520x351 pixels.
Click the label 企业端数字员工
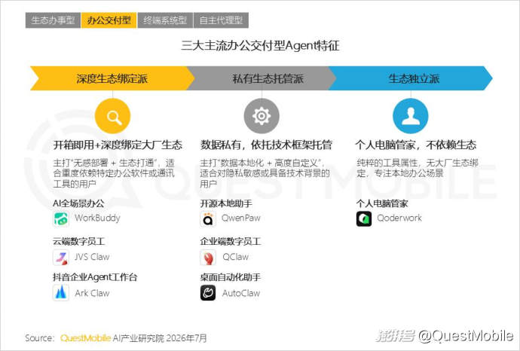coord(231,241)
